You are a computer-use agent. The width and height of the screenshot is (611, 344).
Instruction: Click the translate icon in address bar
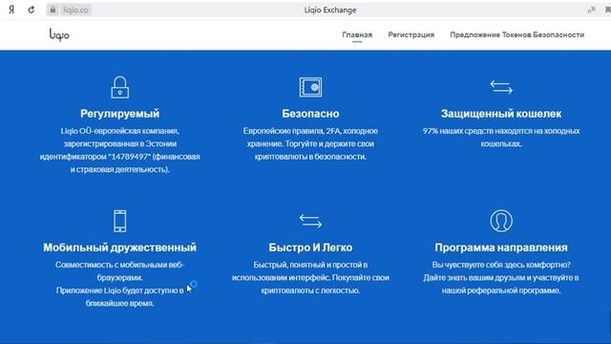click(591, 11)
